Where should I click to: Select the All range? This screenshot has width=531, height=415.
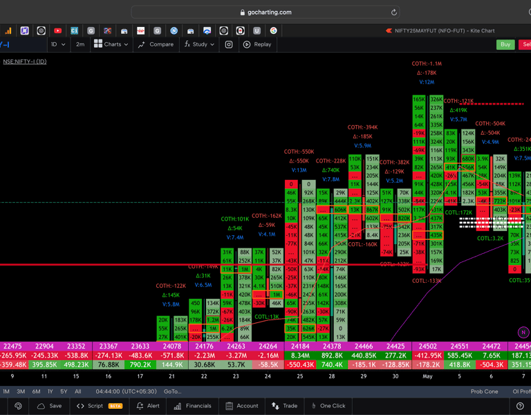coord(78,391)
